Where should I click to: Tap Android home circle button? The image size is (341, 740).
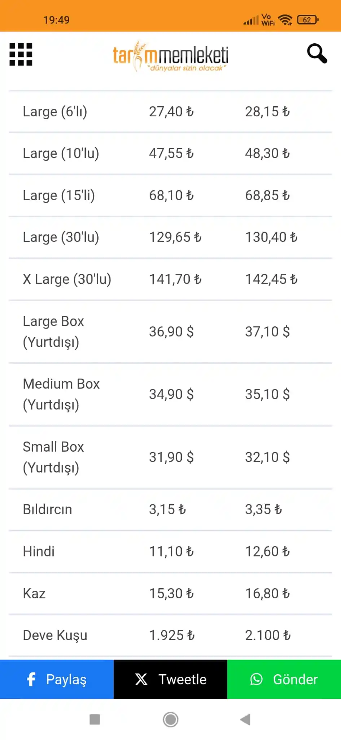pos(170,719)
